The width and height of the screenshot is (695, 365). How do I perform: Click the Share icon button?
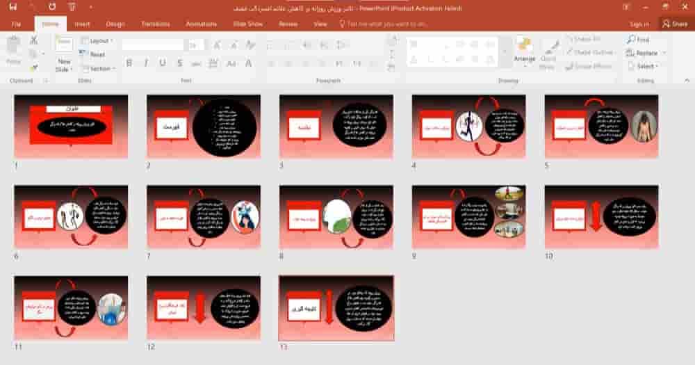pyautogui.click(x=675, y=24)
